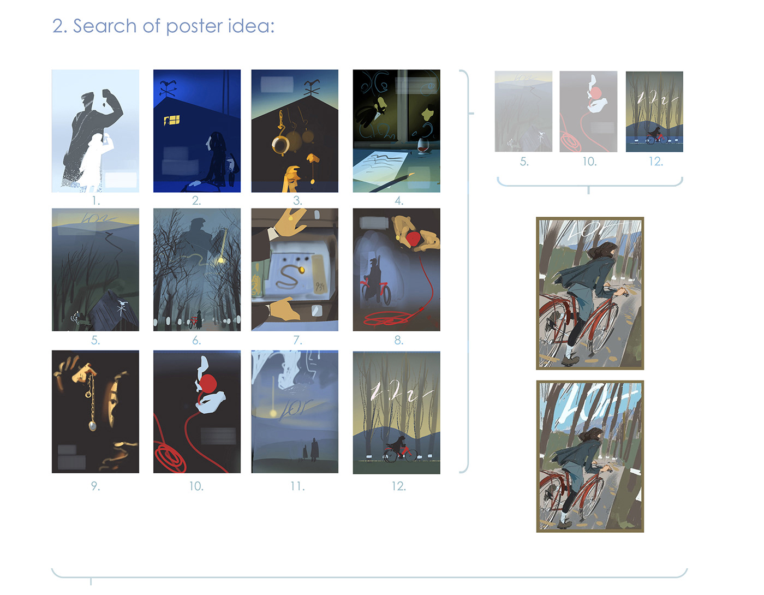Click the '12.' label under the bottom-row sketch
764x595 pixels.
[399, 486]
